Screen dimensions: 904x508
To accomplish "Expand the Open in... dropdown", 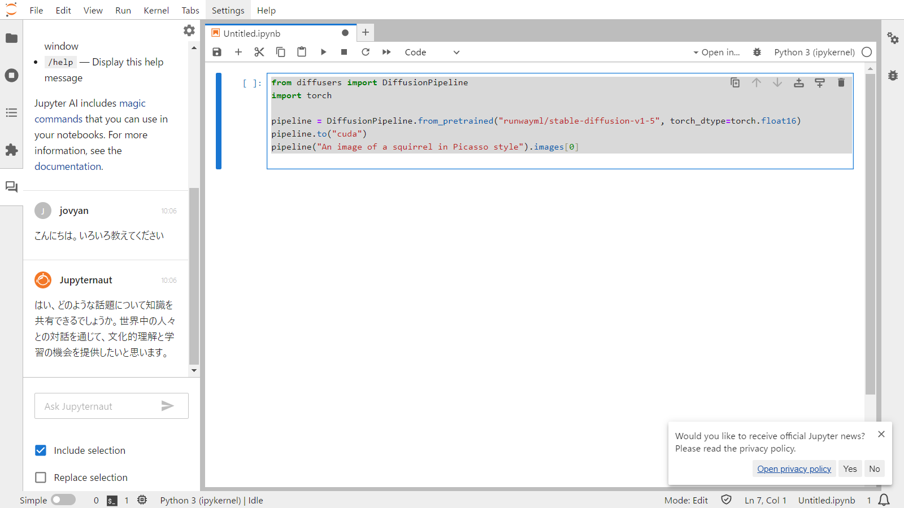I will coord(716,52).
